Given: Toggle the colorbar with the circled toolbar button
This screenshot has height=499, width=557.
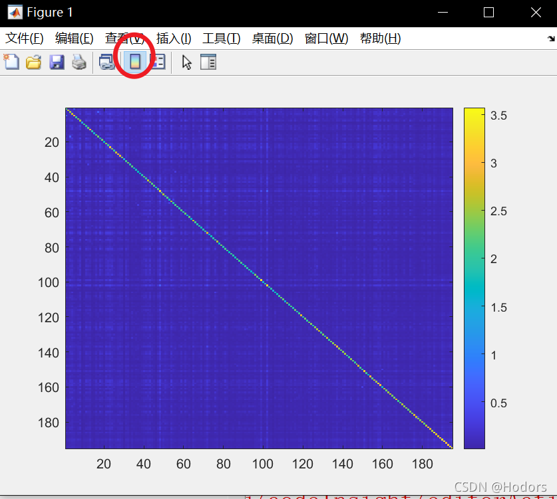Looking at the screenshot, I should click(x=134, y=62).
